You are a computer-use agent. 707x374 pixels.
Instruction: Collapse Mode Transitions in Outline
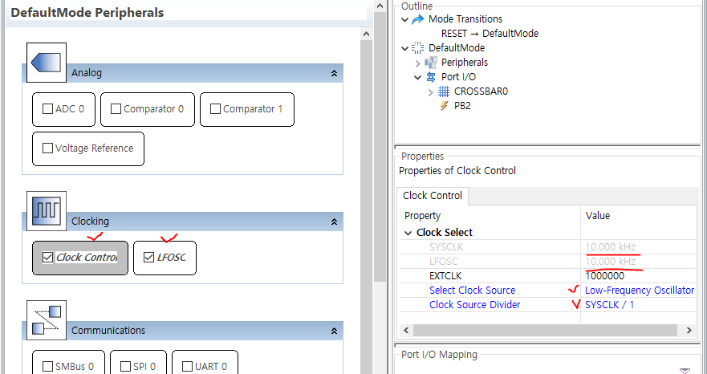point(405,19)
